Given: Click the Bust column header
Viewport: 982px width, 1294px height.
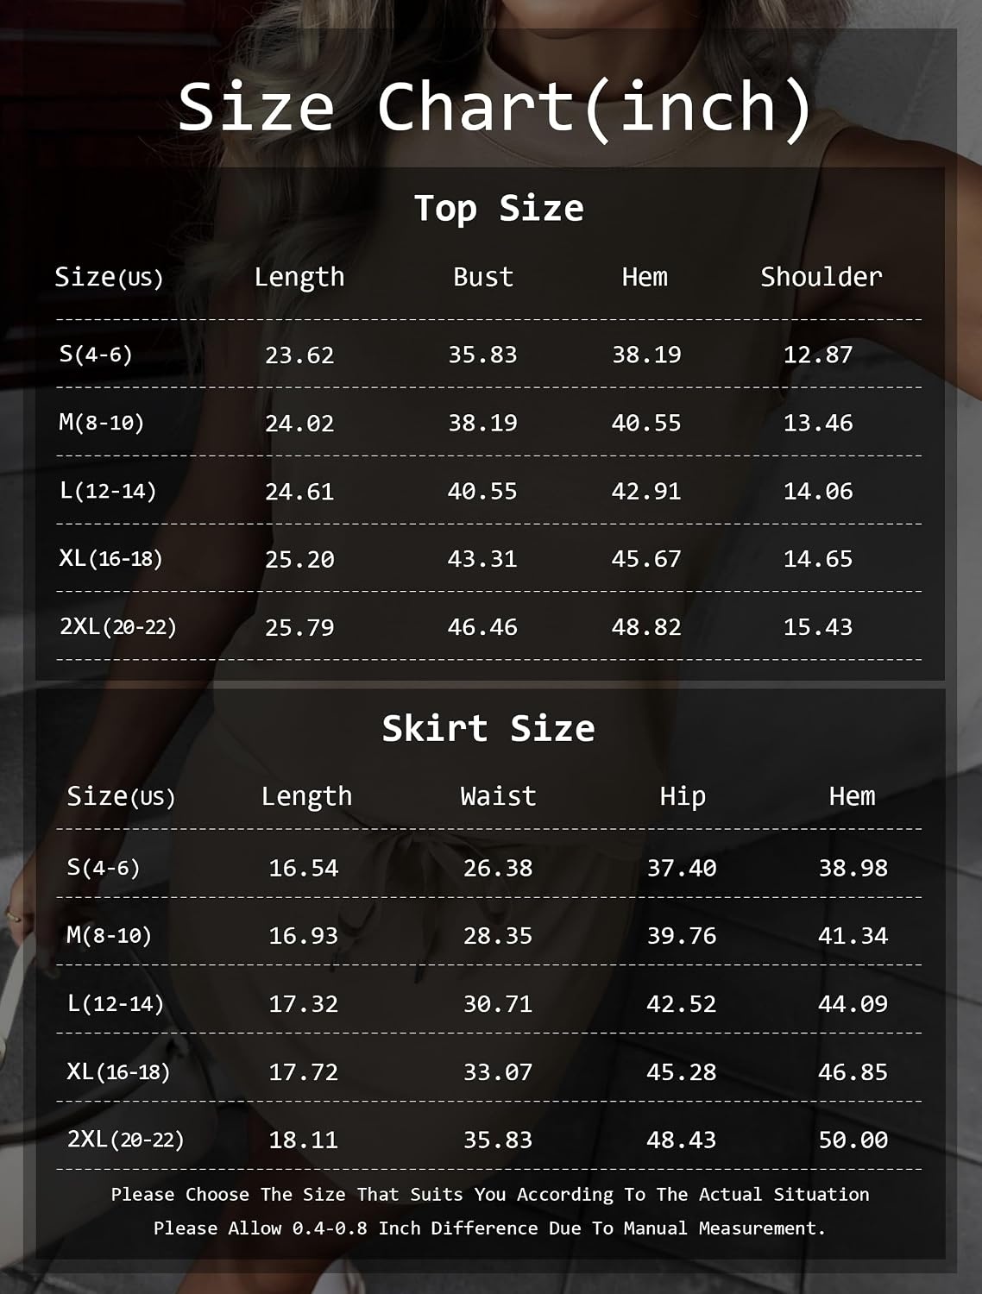Looking at the screenshot, I should (x=483, y=277).
